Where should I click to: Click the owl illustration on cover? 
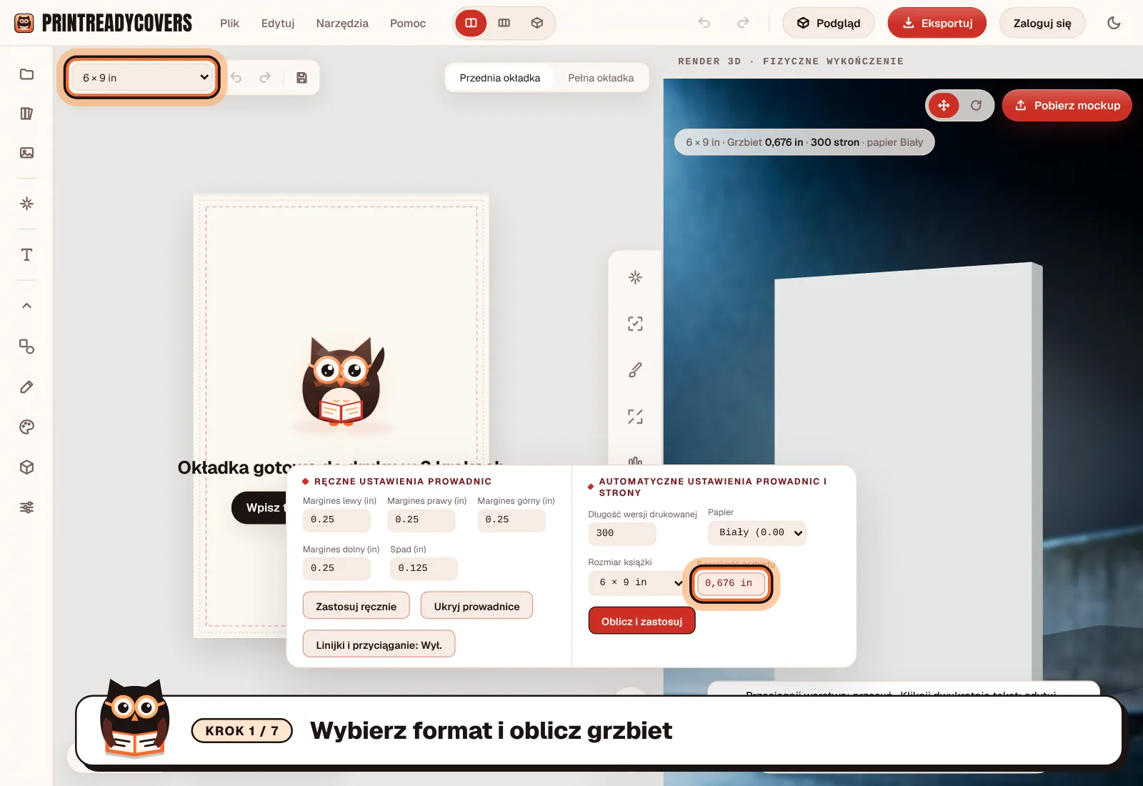[342, 383]
